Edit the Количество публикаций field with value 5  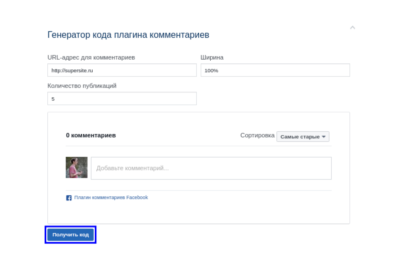pyautogui.click(x=122, y=99)
